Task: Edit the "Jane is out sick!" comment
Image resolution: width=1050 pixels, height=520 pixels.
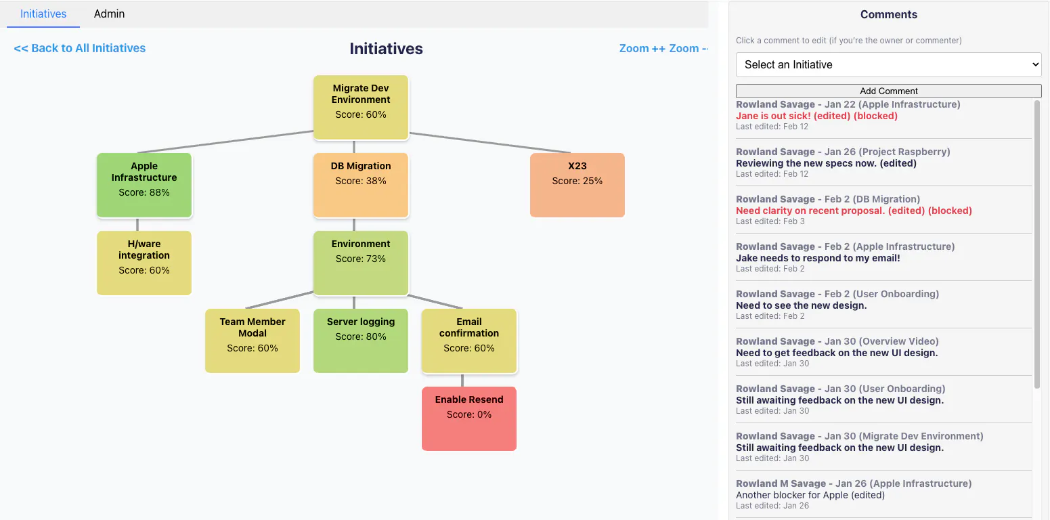Action: click(883, 116)
